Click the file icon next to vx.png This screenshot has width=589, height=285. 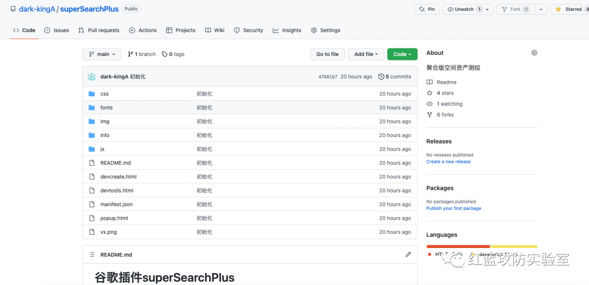point(92,232)
